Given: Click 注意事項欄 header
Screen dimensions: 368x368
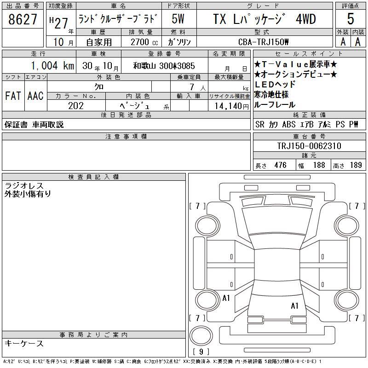Looking at the screenshot, I should (x=126, y=136).
